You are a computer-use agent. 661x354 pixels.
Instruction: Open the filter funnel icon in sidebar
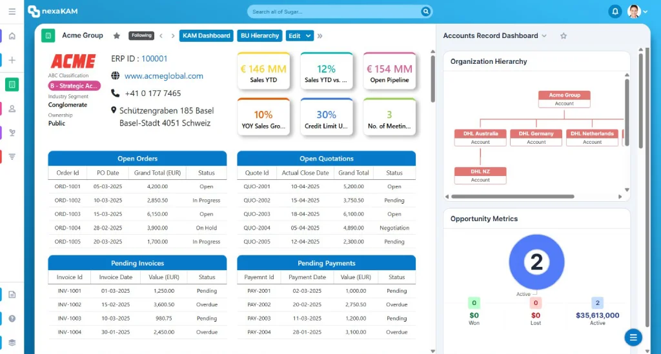[x=12, y=157]
